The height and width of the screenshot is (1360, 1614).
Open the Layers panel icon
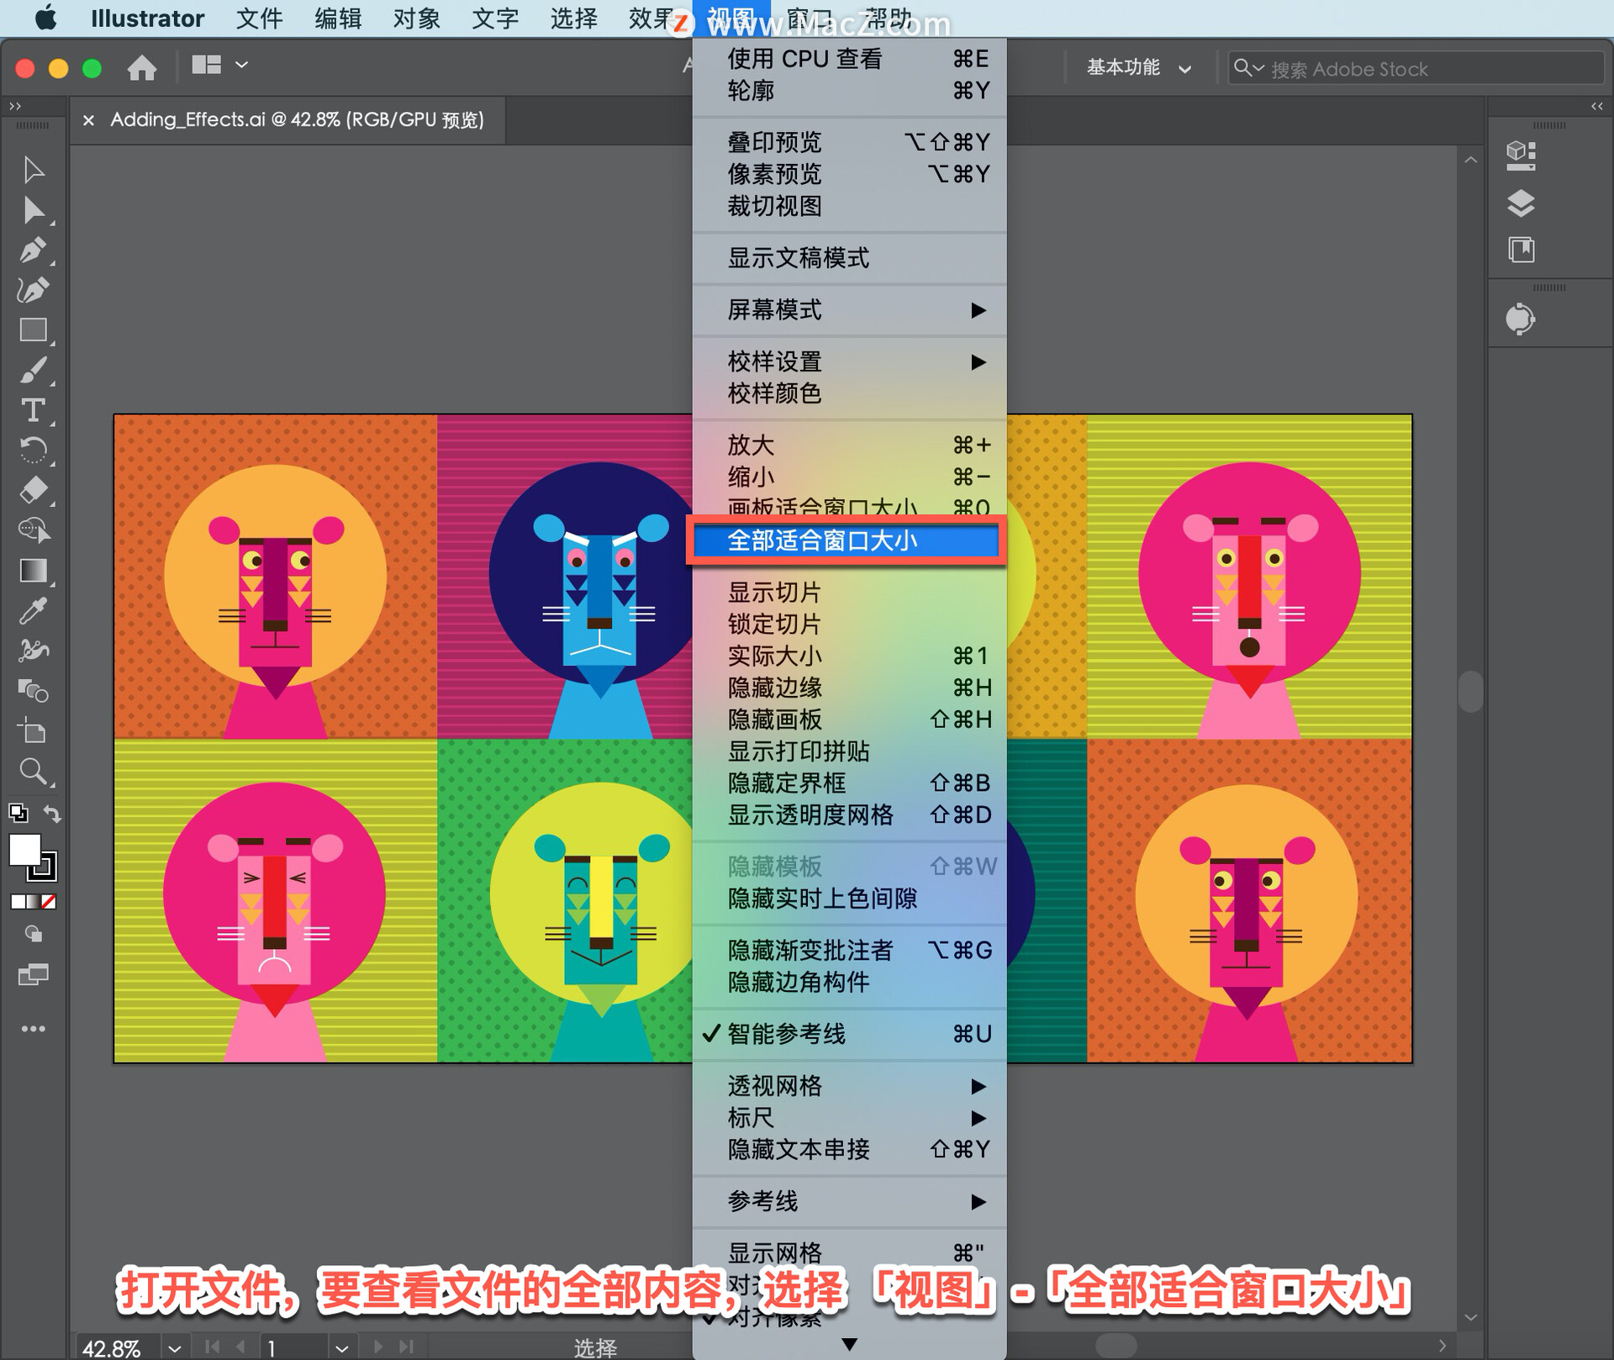click(x=1520, y=203)
